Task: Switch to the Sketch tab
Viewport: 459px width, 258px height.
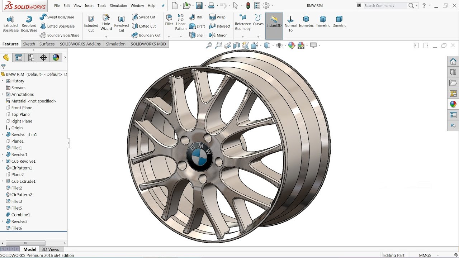Action: [x=29, y=44]
